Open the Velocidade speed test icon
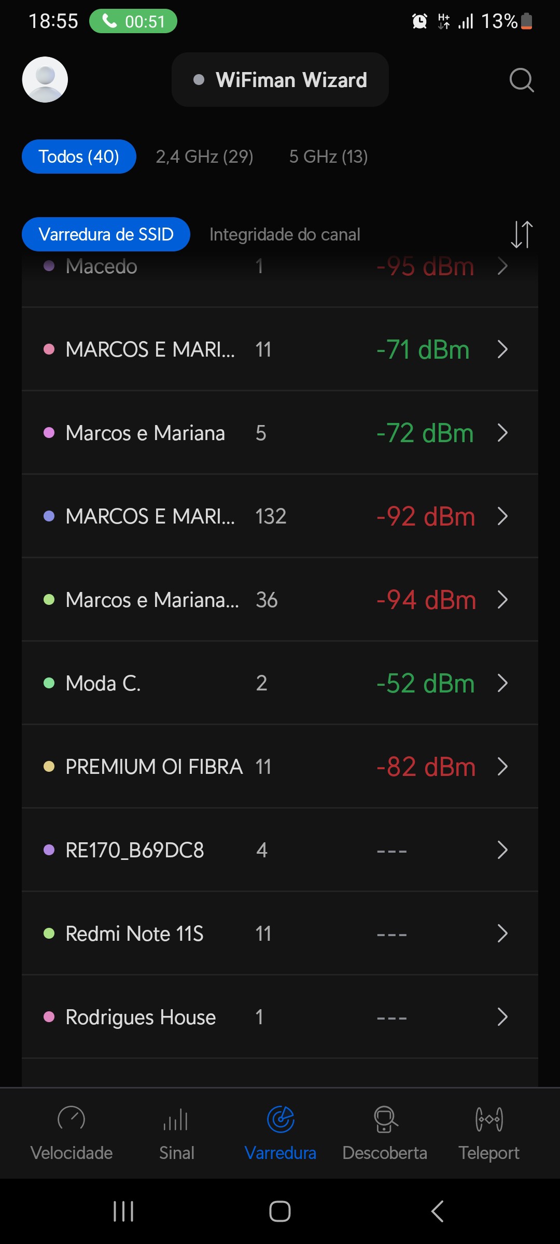 (x=72, y=1119)
